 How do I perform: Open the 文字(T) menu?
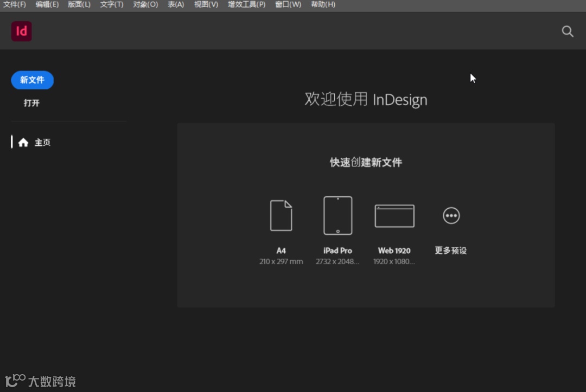(x=112, y=4)
